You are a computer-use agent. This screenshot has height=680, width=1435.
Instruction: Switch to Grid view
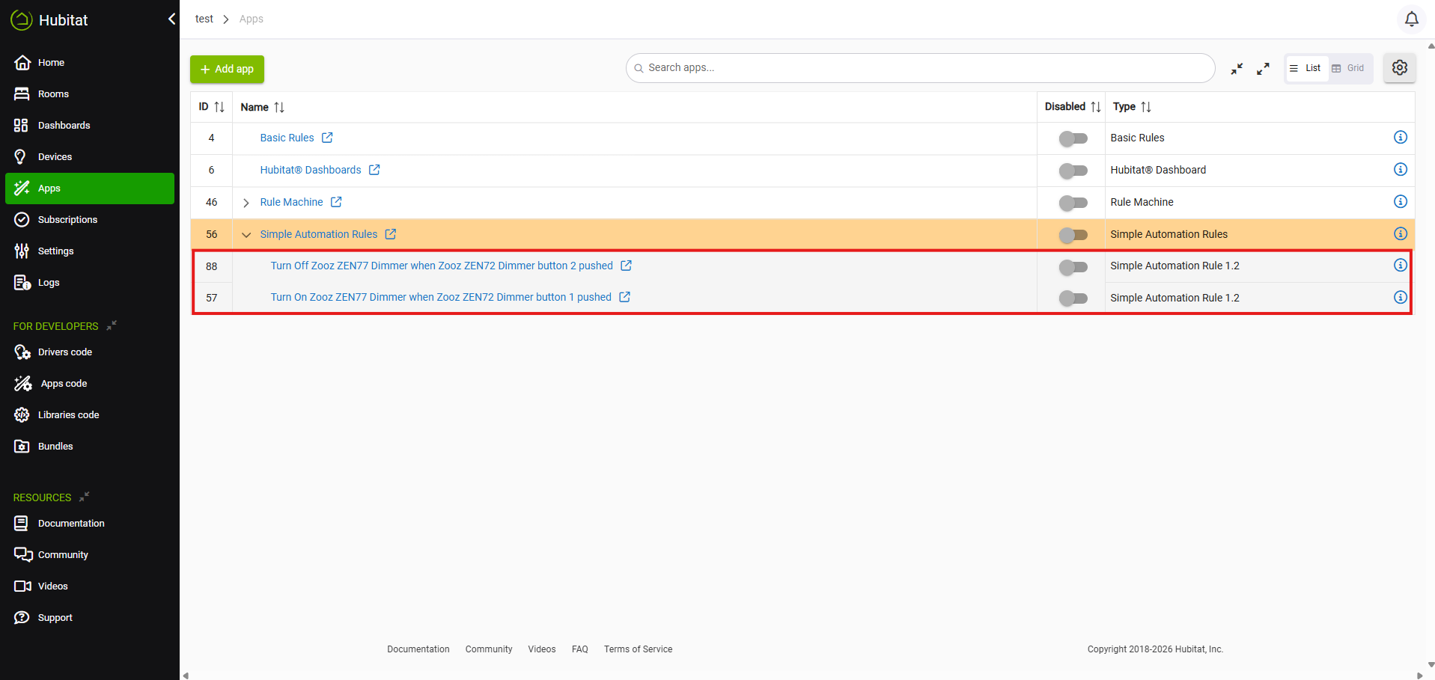[x=1349, y=69]
